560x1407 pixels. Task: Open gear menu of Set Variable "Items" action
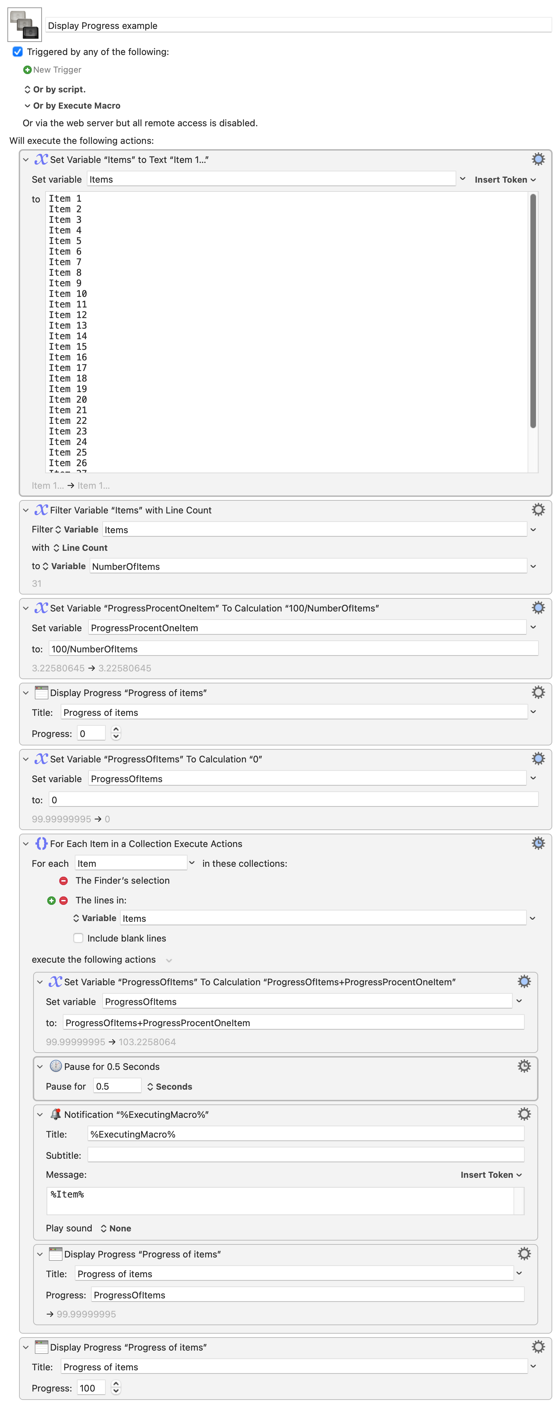[538, 159]
